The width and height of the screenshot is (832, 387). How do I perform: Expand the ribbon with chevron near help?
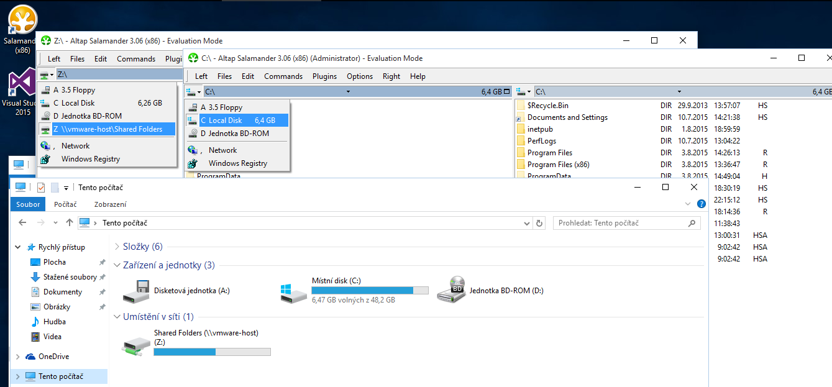pyautogui.click(x=688, y=204)
